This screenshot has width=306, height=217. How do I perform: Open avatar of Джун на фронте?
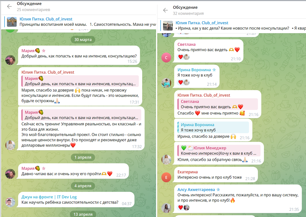[10, 202]
